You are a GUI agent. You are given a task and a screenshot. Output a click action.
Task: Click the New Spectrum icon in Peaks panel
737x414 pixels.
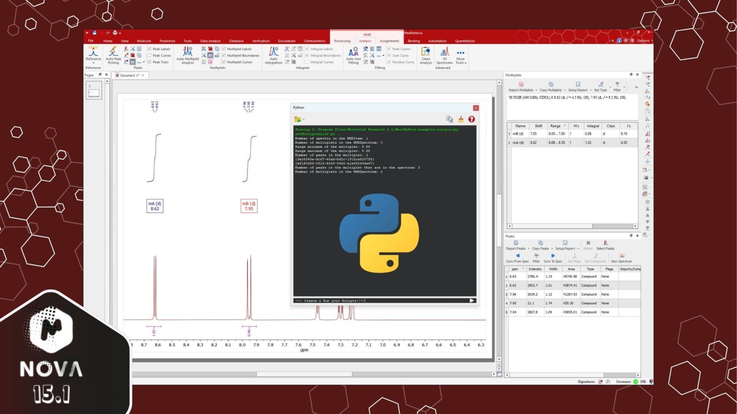pos(621,256)
